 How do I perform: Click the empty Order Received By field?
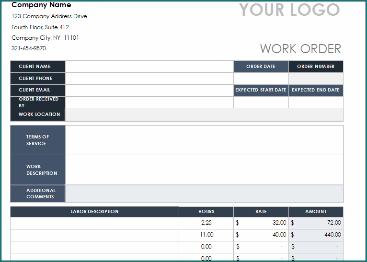[149, 102]
